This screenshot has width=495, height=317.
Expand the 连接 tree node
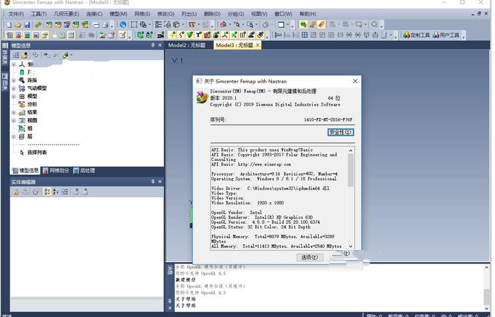click(x=14, y=80)
